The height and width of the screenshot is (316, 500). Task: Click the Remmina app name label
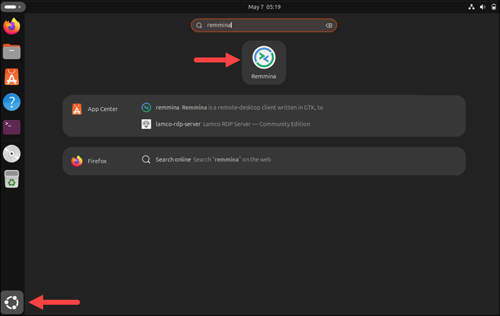264,76
